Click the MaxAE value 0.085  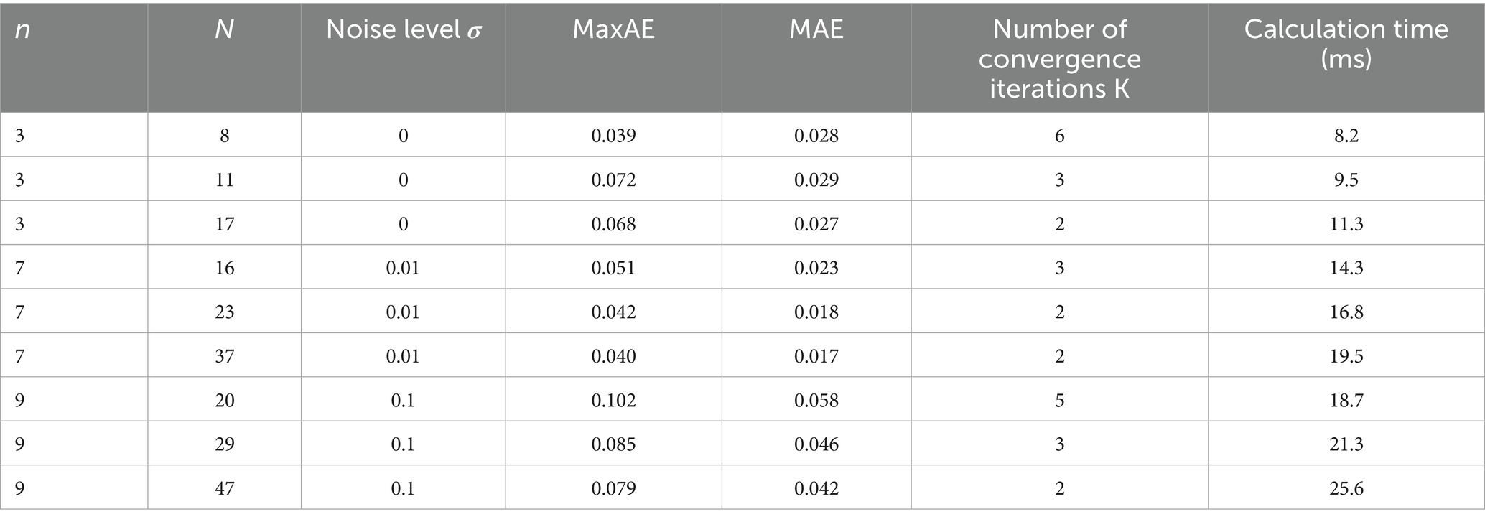click(x=613, y=444)
